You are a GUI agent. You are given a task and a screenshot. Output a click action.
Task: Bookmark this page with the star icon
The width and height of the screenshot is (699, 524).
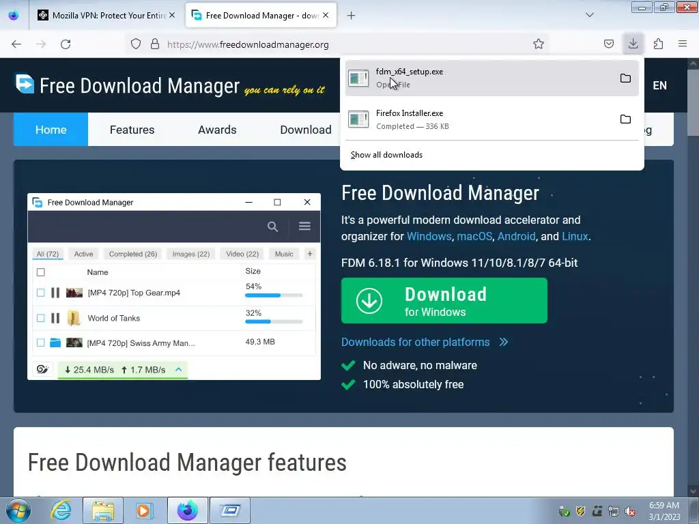[x=539, y=44]
